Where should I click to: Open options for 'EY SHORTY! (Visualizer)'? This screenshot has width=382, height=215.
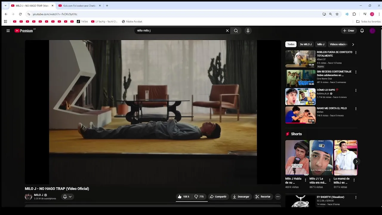[356, 197]
